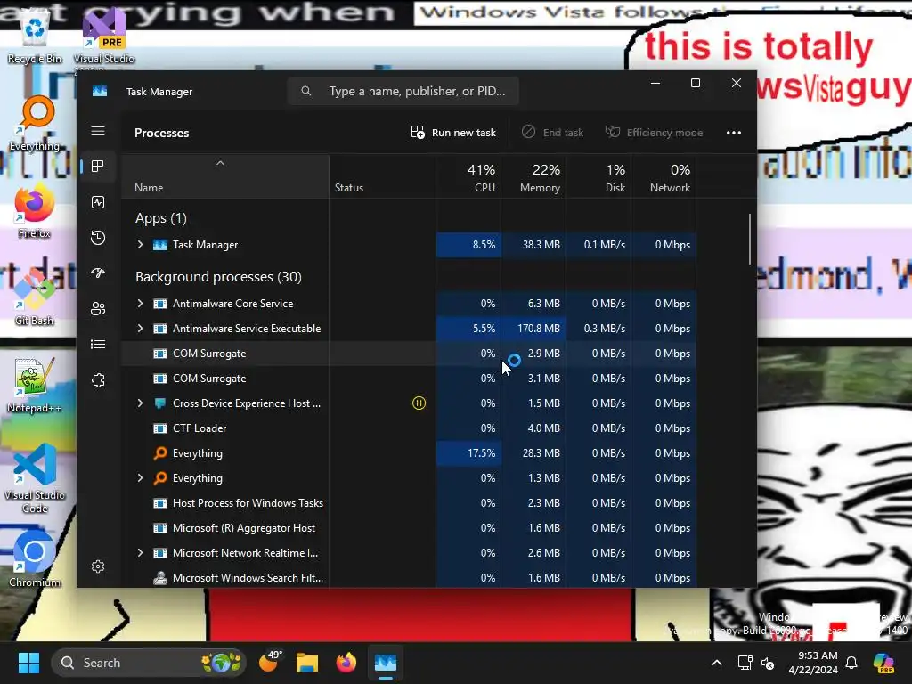Open Startup apps sidebar icon
Viewport: 912px width, 684px height.
pos(98,273)
